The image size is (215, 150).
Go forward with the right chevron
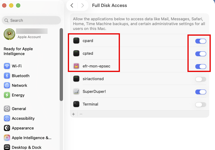click(x=83, y=5)
